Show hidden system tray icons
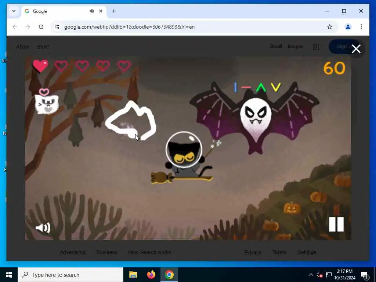376x282 pixels. tap(311, 275)
